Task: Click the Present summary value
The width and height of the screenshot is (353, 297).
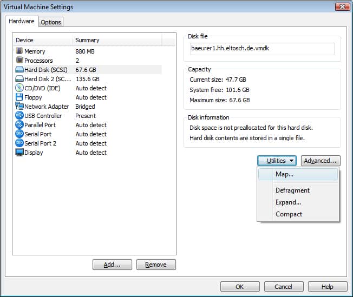Action: coord(86,116)
